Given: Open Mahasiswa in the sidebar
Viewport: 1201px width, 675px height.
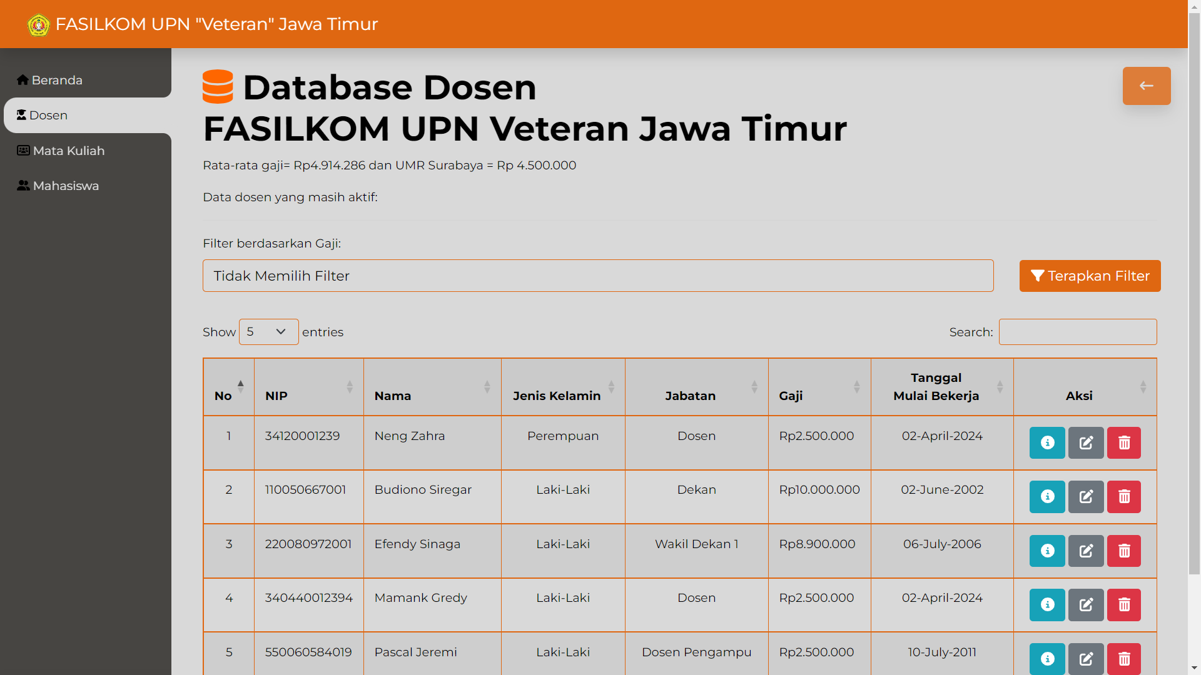Looking at the screenshot, I should tap(58, 186).
